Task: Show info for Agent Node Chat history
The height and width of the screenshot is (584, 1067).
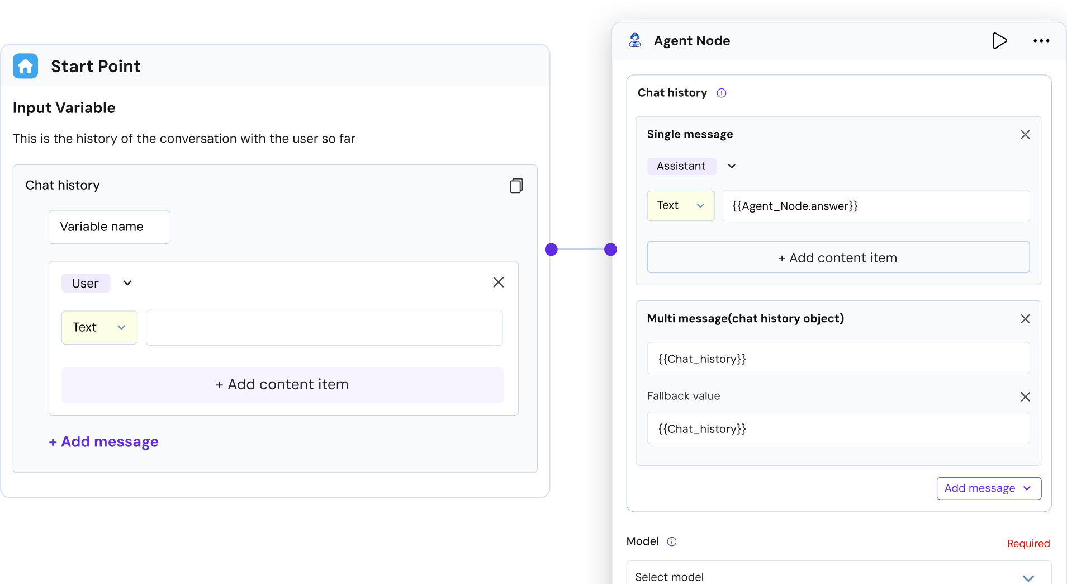Action: click(722, 93)
